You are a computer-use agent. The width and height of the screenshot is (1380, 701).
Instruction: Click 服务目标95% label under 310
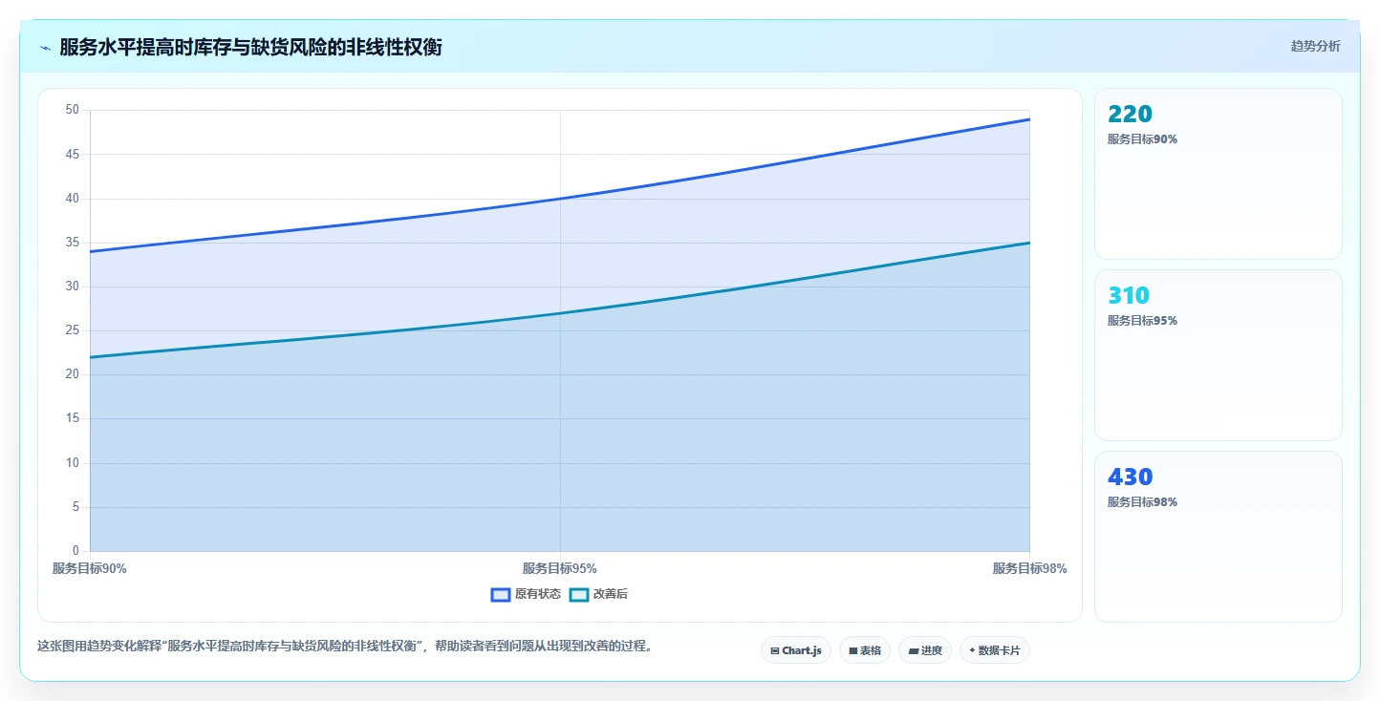click(x=1142, y=321)
